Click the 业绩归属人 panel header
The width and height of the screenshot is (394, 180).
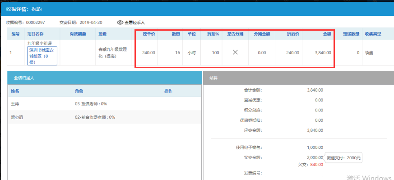coord(105,78)
